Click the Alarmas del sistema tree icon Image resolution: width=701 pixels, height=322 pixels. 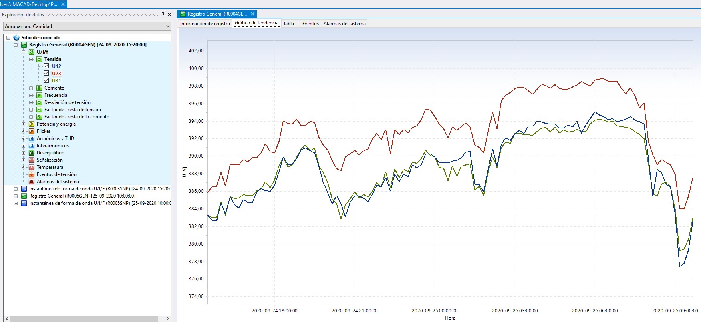[x=32, y=182]
